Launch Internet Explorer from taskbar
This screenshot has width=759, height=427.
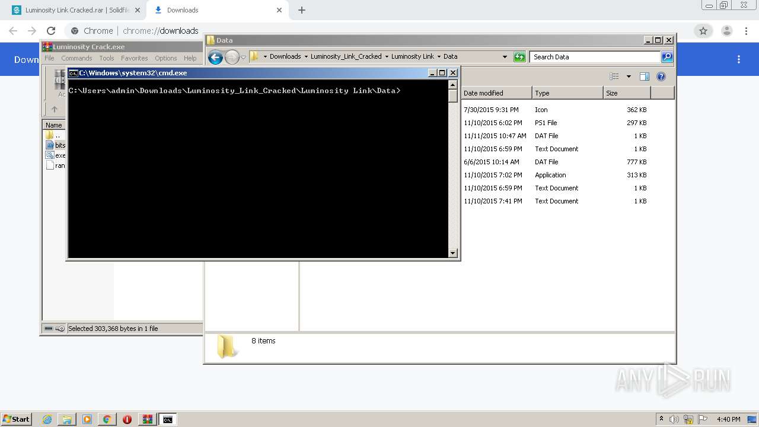(47, 419)
